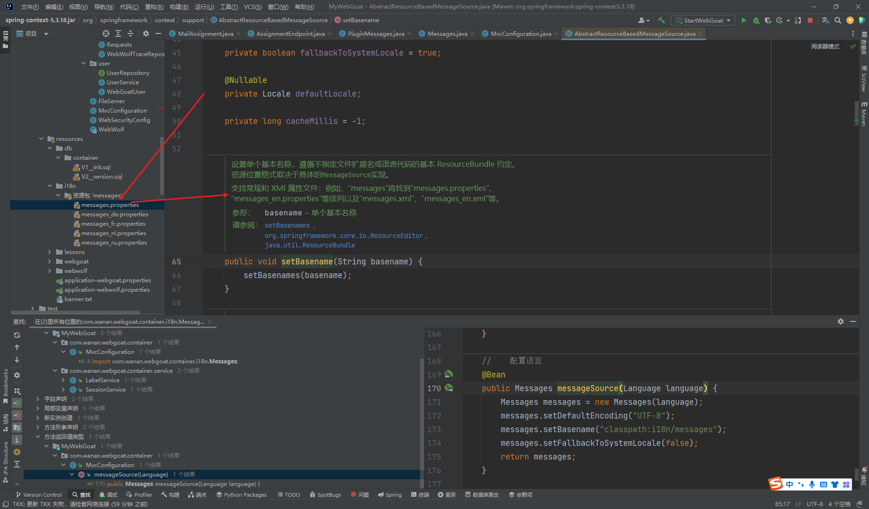Open editor tabs more options menu
The width and height of the screenshot is (869, 509).
(853, 33)
